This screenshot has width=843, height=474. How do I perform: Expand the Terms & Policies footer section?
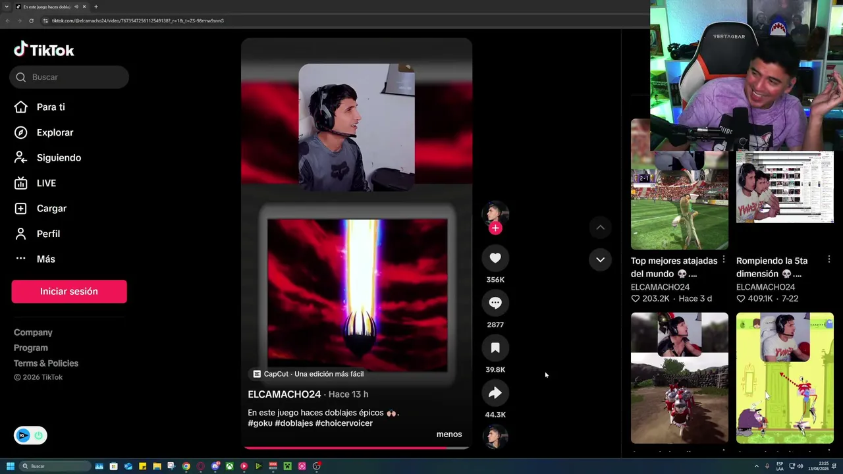coord(46,363)
